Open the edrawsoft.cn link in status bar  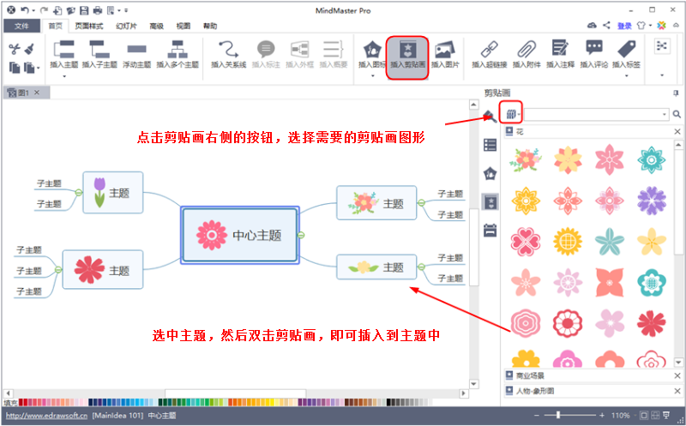[47, 415]
